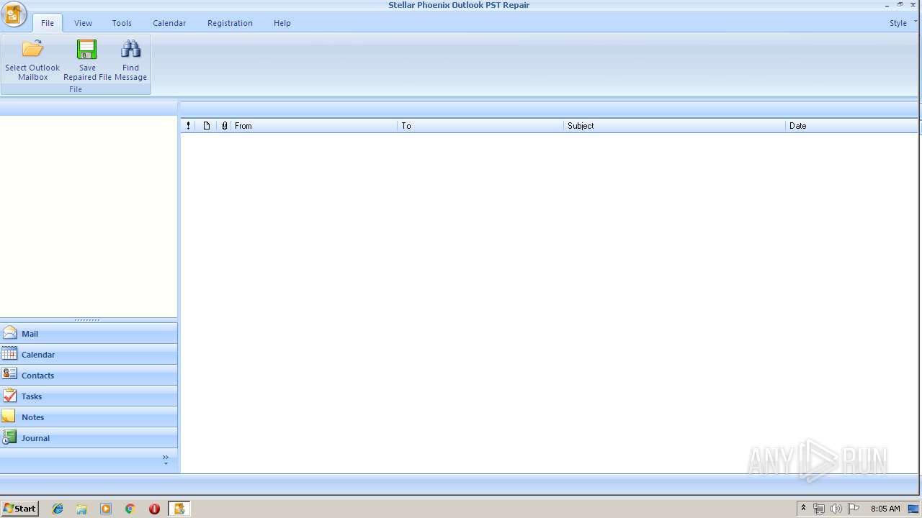Open Windows Explorer folder taskbar icon

point(81,509)
